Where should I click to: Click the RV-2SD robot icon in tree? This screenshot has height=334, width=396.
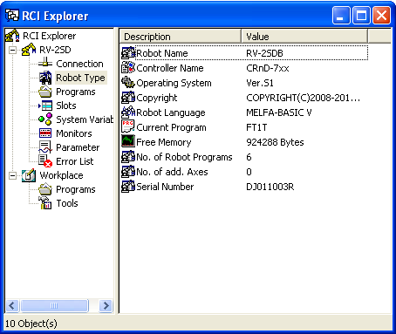pyautogui.click(x=29, y=50)
